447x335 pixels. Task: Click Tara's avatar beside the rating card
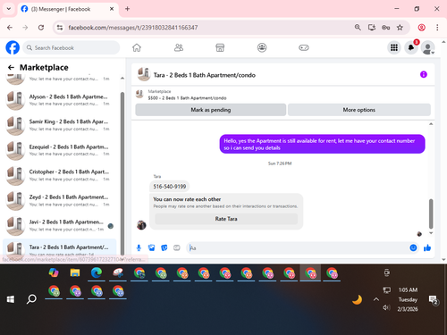pos(141,225)
